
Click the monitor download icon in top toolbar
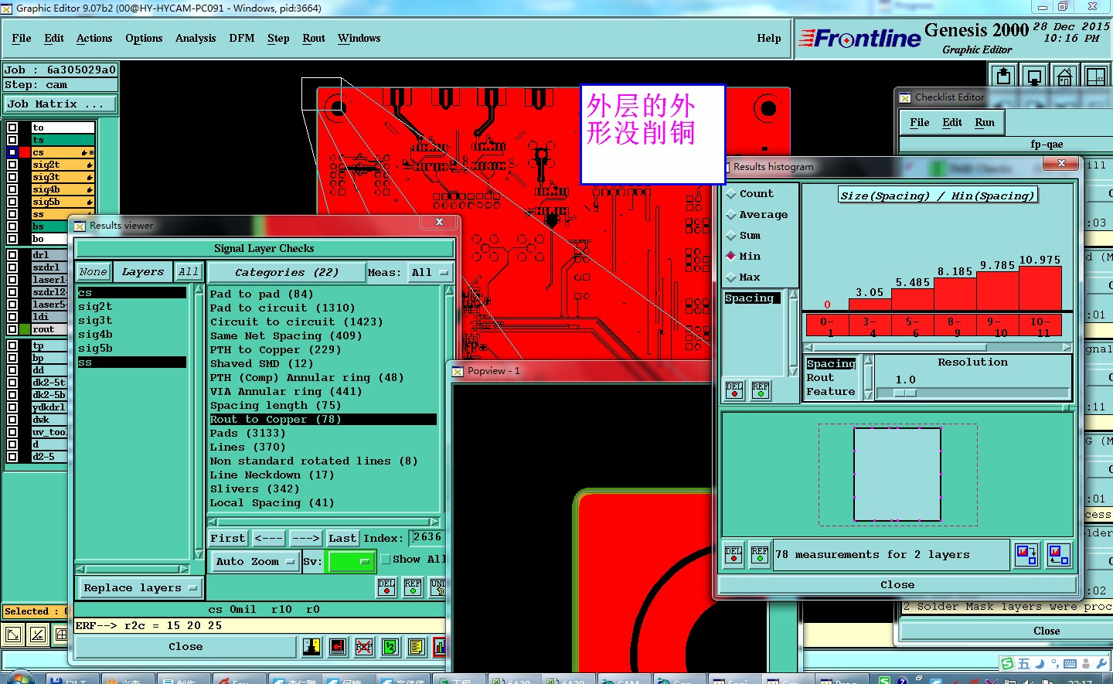pyautogui.click(x=1034, y=76)
